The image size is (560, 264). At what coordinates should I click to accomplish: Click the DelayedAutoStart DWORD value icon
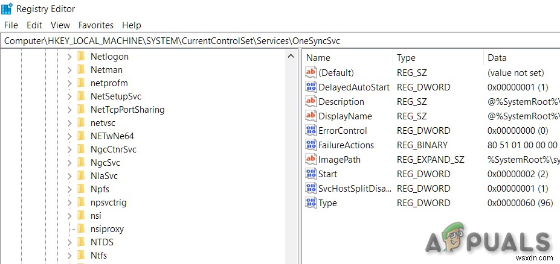click(x=311, y=87)
